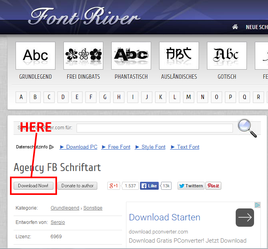Browse fonts starting with letter J
This screenshot has height=249, width=268.
click(147, 97)
